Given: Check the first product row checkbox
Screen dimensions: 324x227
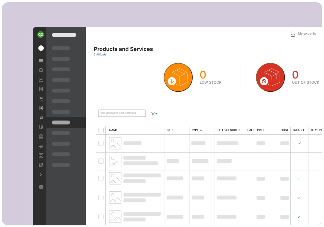Looking at the screenshot, I should coord(101,143).
